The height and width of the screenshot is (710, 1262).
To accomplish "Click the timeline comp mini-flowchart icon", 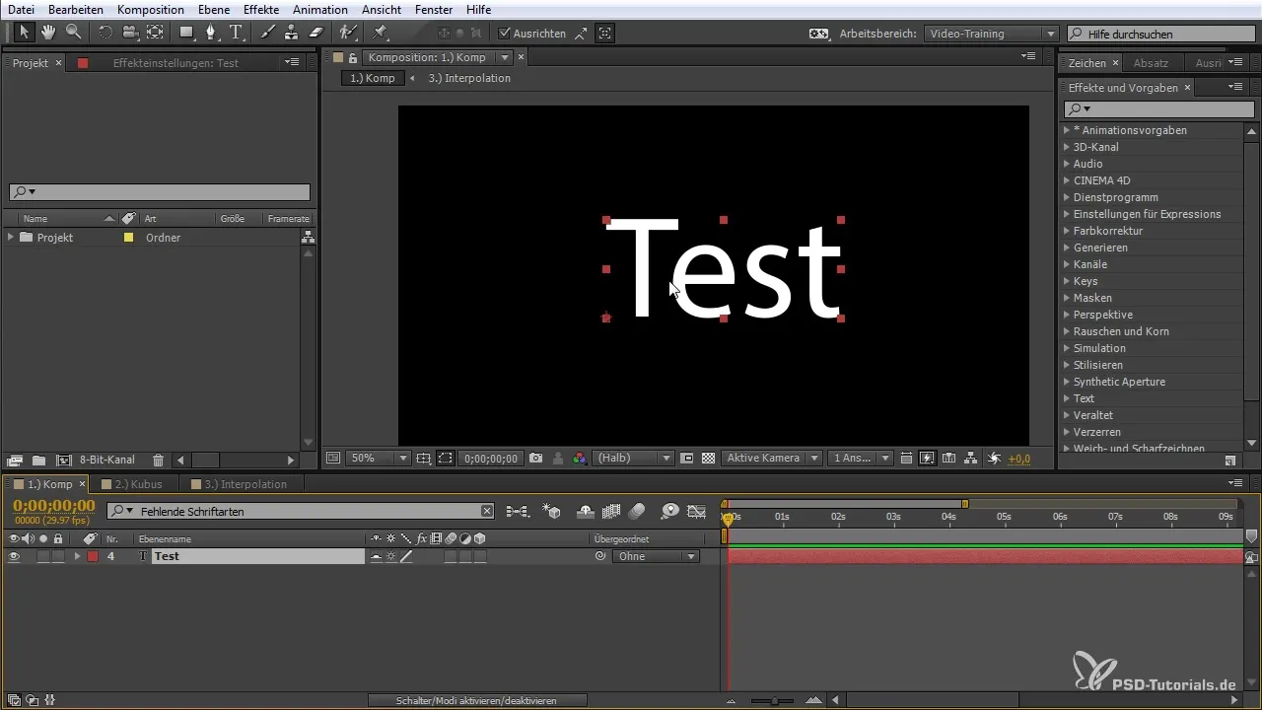I will coord(518,511).
